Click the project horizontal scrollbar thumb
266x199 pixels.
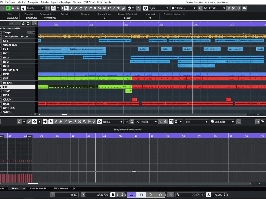pos(64,115)
